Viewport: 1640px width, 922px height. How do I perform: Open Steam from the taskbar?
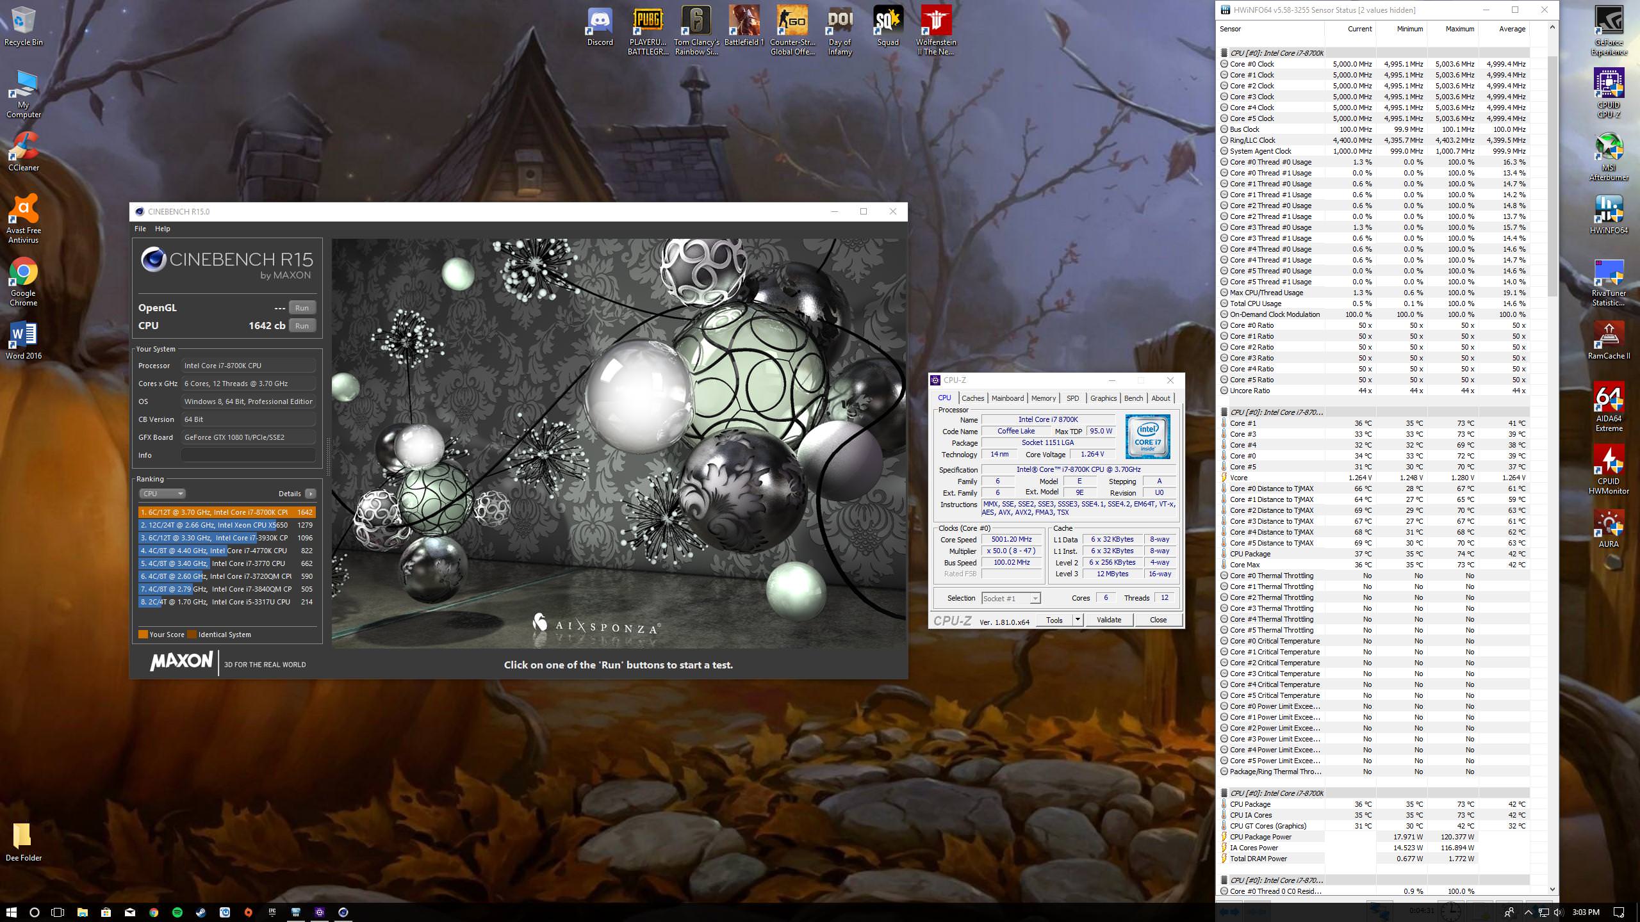click(201, 912)
